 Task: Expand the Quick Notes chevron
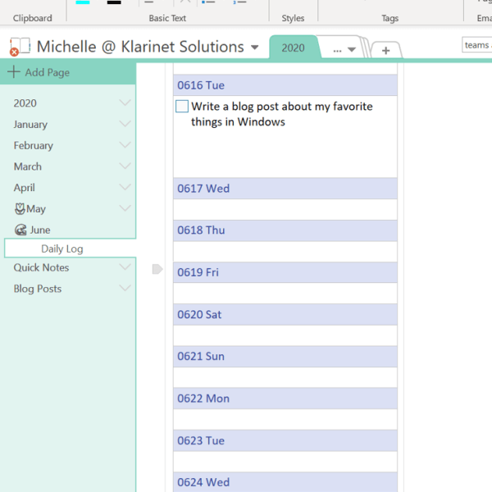click(x=125, y=266)
